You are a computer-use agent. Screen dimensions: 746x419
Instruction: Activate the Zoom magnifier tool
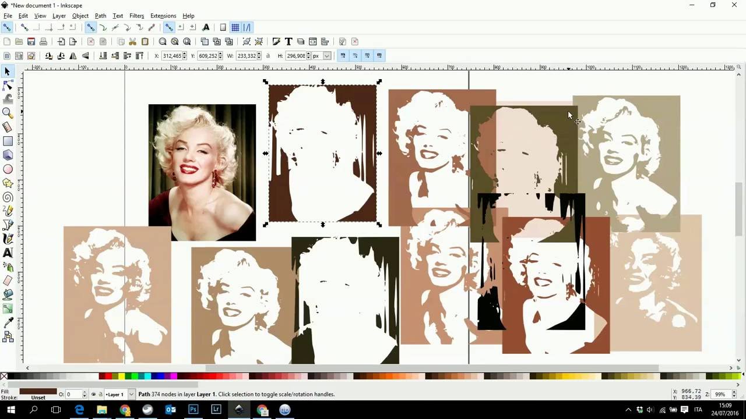[8, 113]
